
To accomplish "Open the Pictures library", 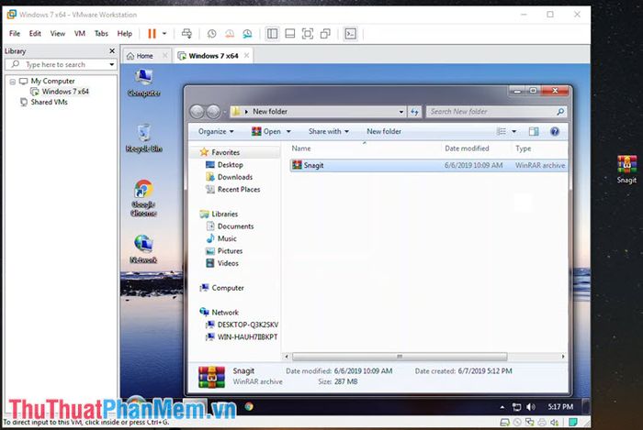I will (x=224, y=251).
